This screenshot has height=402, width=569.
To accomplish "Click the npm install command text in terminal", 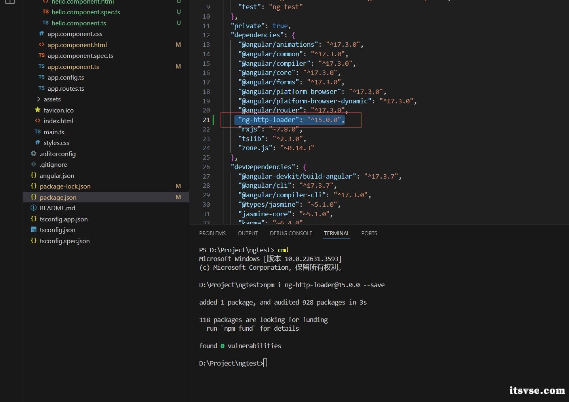I will [x=324, y=285].
